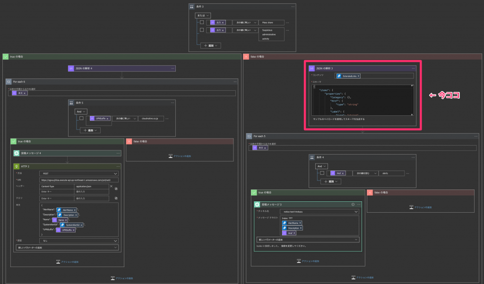
Task: Check the Href condition row checkbox
Action: pos(322,173)
